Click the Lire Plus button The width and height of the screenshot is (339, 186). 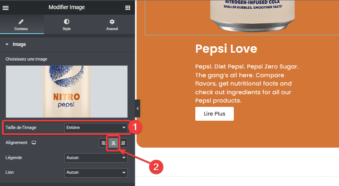click(x=214, y=114)
